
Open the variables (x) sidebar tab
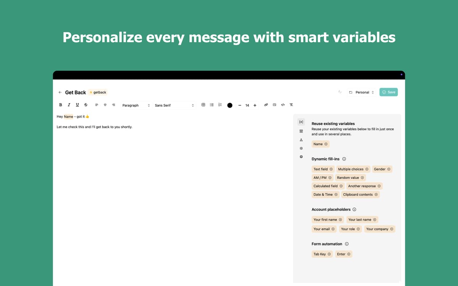(301, 122)
